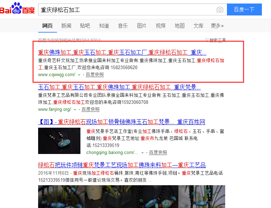Open 【图】重庆绿松石现场加工 百姓网 result
The width and height of the screenshot is (271, 208).
(x=121, y=122)
